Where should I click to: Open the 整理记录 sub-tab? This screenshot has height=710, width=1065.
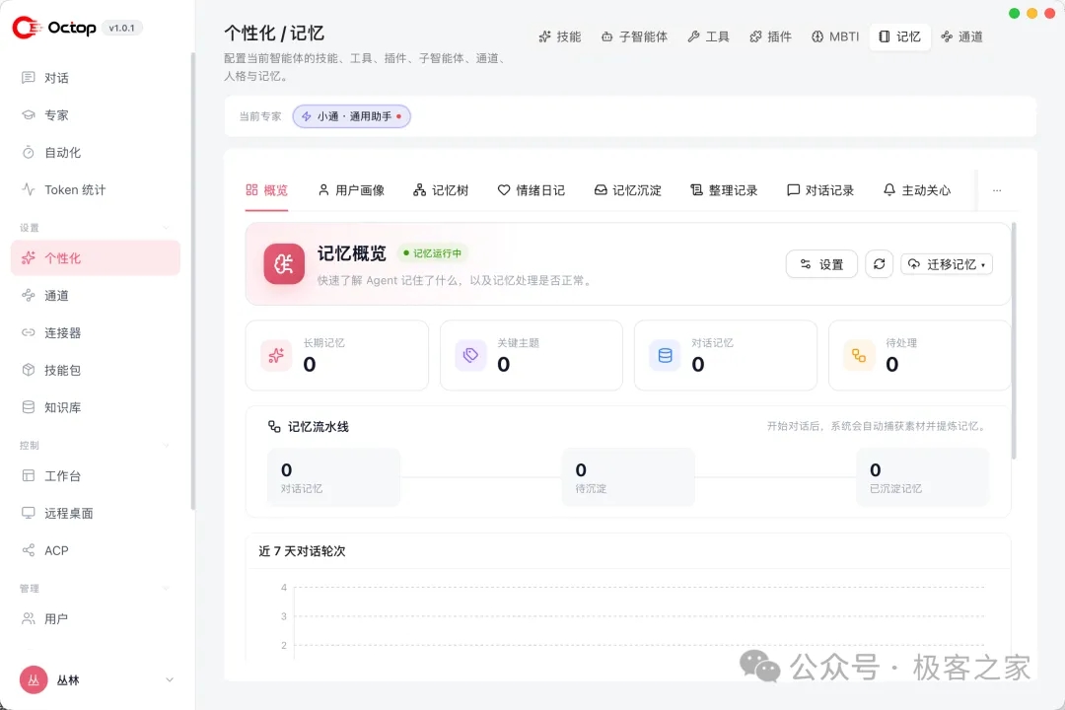[x=724, y=190]
